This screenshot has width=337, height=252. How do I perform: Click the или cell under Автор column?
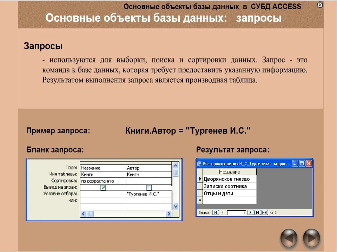pyautogui.click(x=149, y=200)
